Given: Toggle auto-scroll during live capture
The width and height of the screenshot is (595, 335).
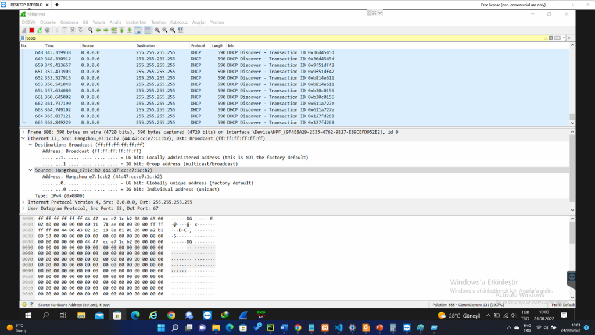Looking at the screenshot, I should (x=138, y=30).
